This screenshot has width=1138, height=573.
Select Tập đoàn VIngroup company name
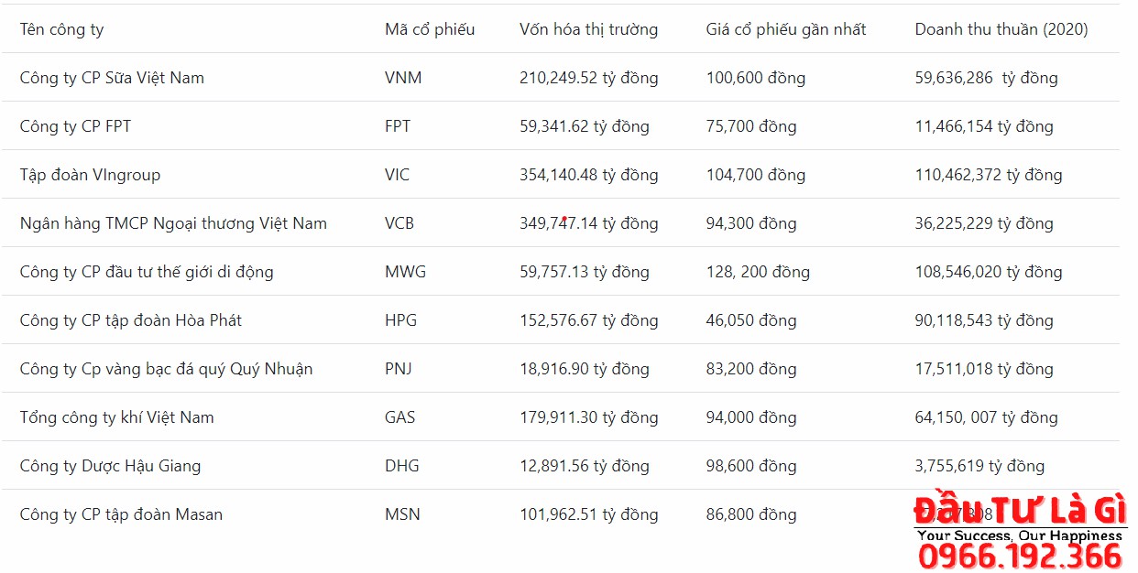click(90, 175)
